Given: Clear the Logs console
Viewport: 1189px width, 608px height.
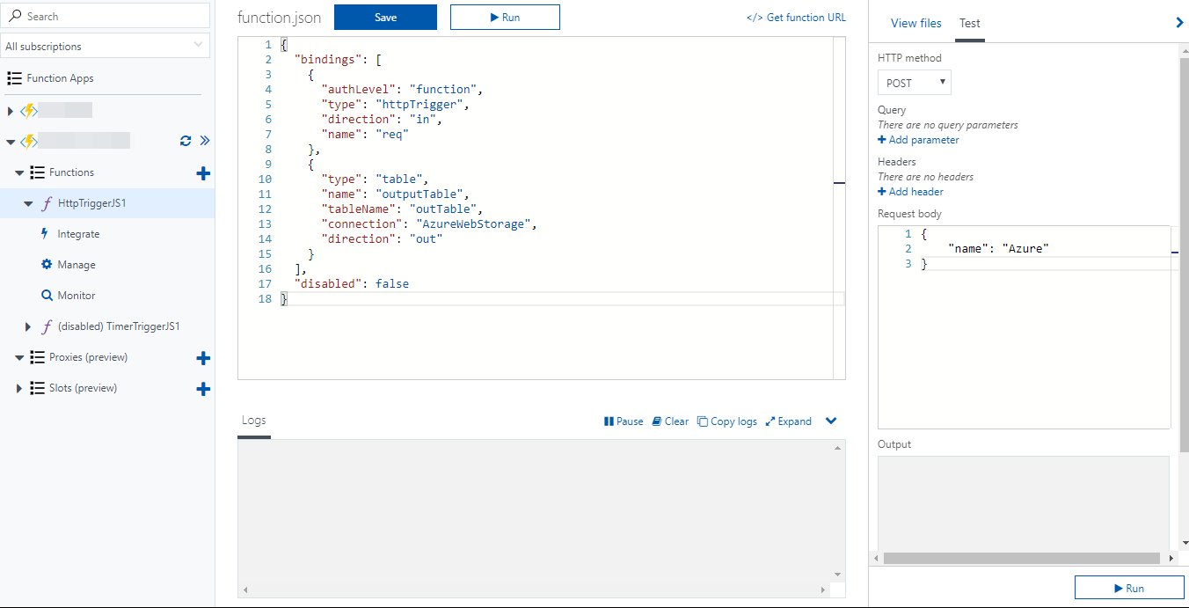Looking at the screenshot, I should tap(670, 421).
